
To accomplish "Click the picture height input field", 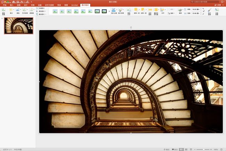I will tap(196, 9).
